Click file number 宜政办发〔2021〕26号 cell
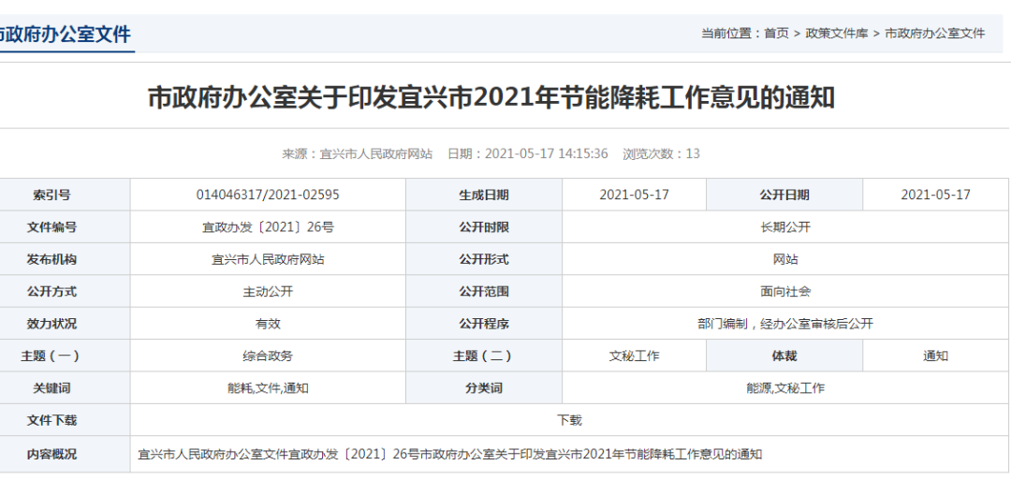Screen dimensions: 1011x480 click(268, 227)
